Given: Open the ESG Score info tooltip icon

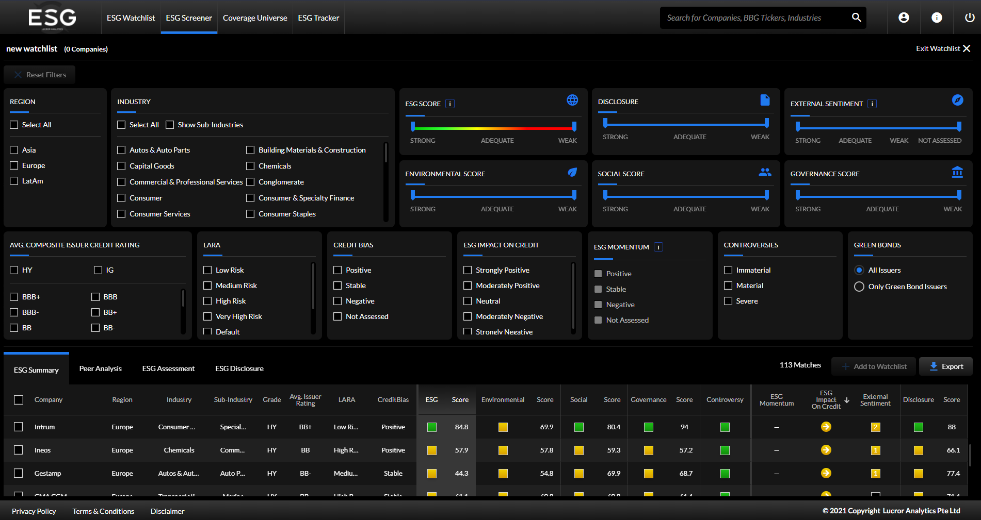Looking at the screenshot, I should coord(450,104).
